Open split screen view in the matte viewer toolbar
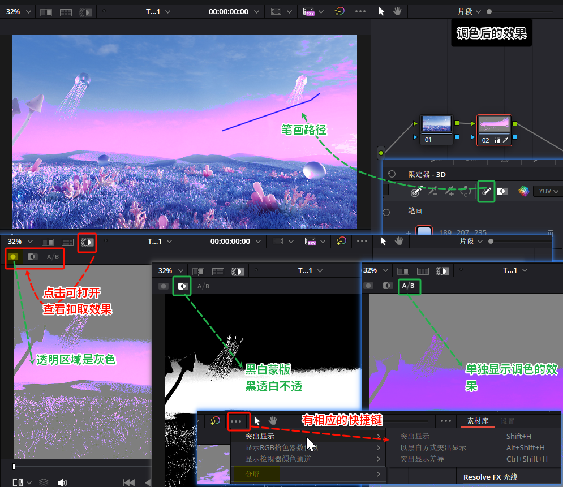Image resolution: width=563 pixels, height=487 pixels. [218, 271]
